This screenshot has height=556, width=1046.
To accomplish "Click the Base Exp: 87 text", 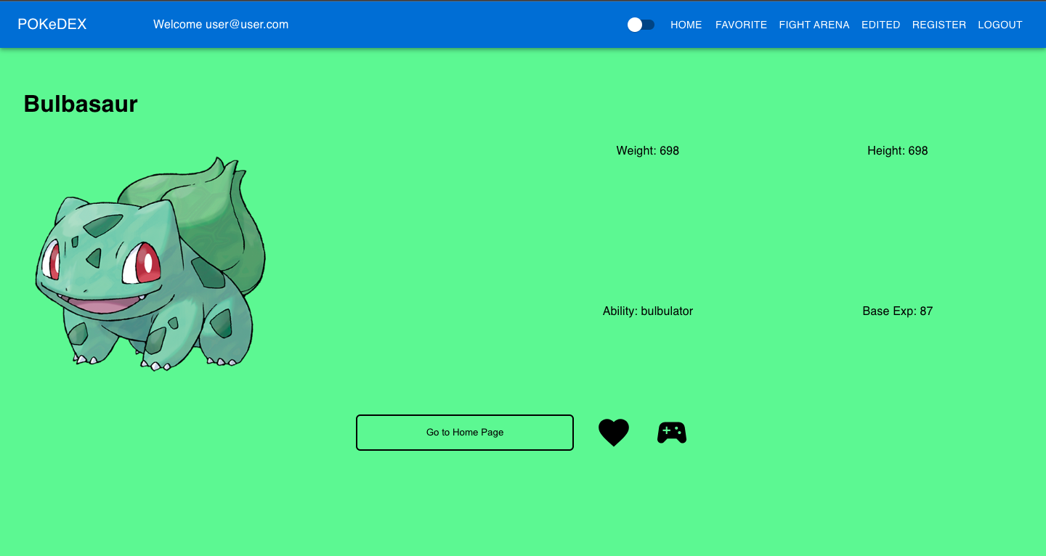I will [897, 311].
